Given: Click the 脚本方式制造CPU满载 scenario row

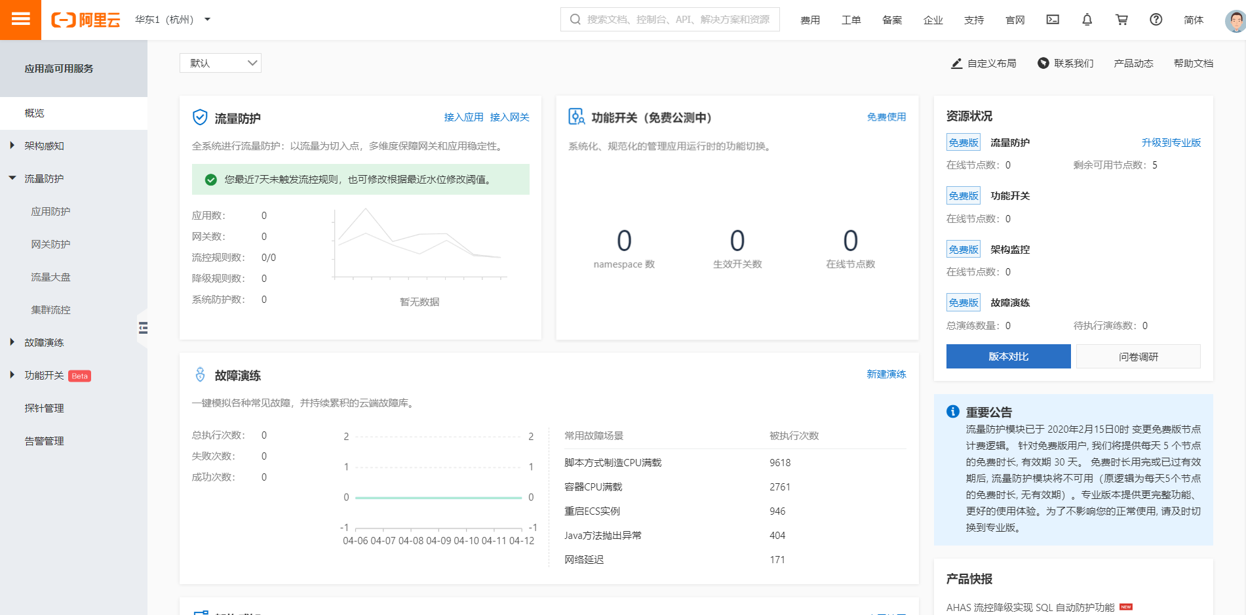Looking at the screenshot, I should [x=735, y=463].
